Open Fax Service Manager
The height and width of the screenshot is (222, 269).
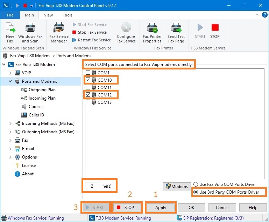click(x=59, y=33)
